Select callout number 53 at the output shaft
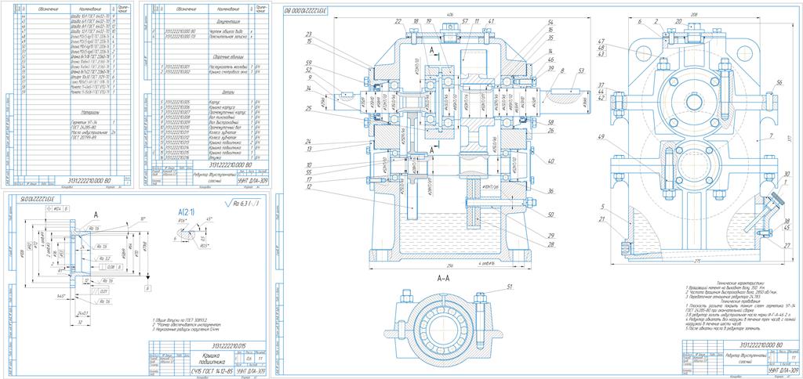Viewport: 803px width, 379px height. [x=580, y=70]
